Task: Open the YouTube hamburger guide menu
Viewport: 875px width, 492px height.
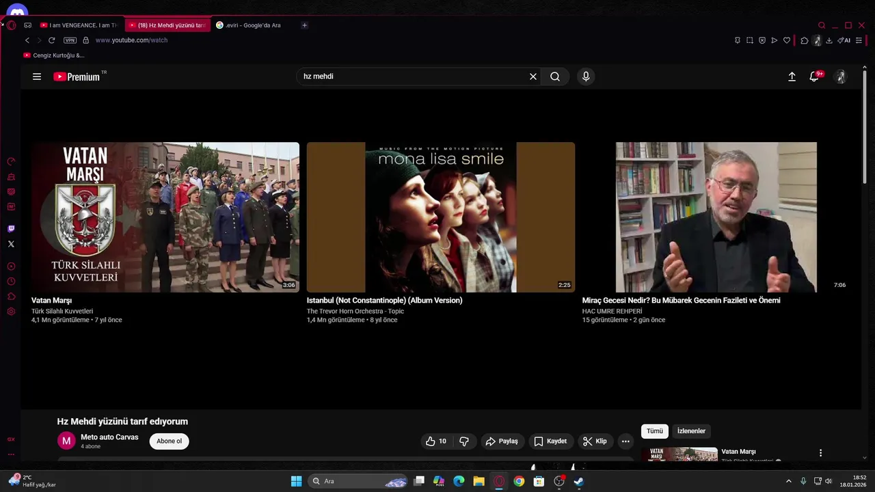Action: click(x=37, y=77)
